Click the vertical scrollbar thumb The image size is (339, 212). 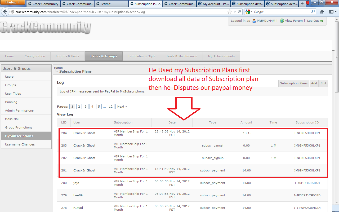click(337, 56)
